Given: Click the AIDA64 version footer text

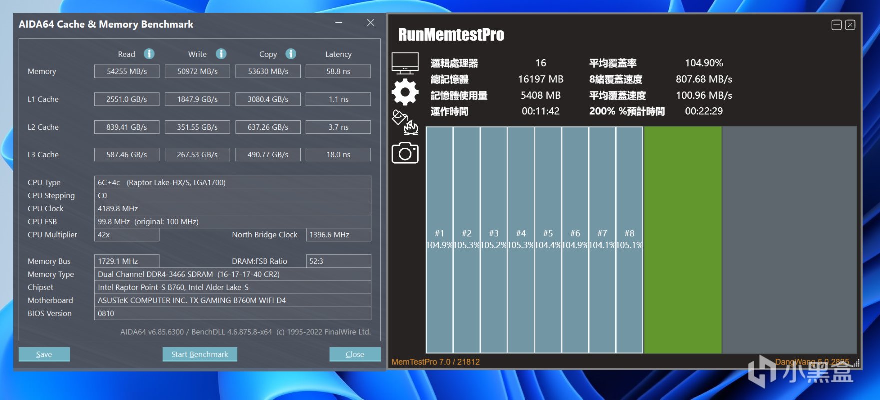Looking at the screenshot, I should click(246, 332).
